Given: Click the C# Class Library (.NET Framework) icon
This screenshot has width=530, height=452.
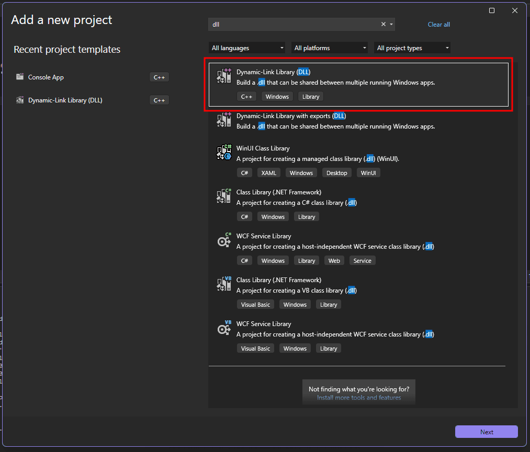Looking at the screenshot, I should click(224, 196).
